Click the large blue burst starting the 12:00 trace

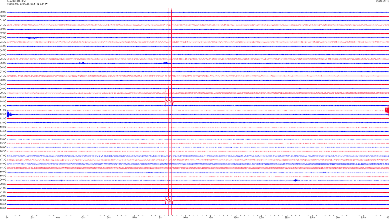coord(11,114)
